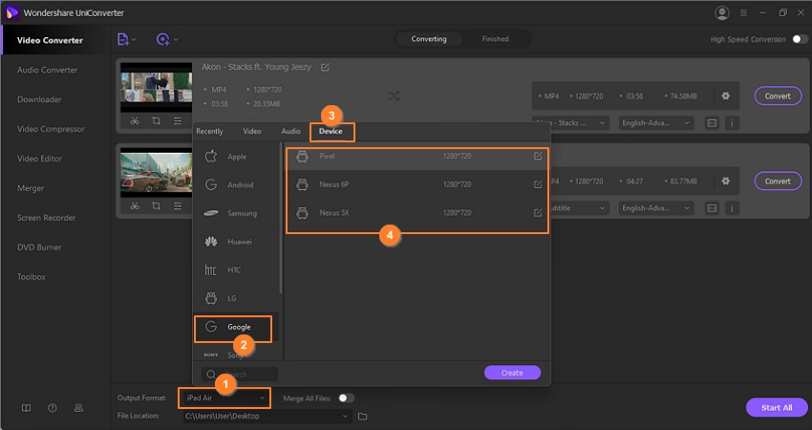Image resolution: width=812 pixels, height=430 pixels.
Task: Select the Google device brand
Action: point(236,327)
